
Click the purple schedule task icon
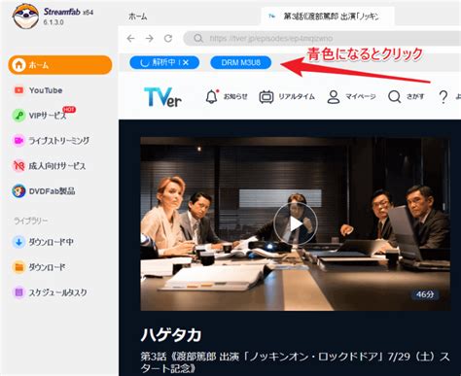tap(18, 292)
